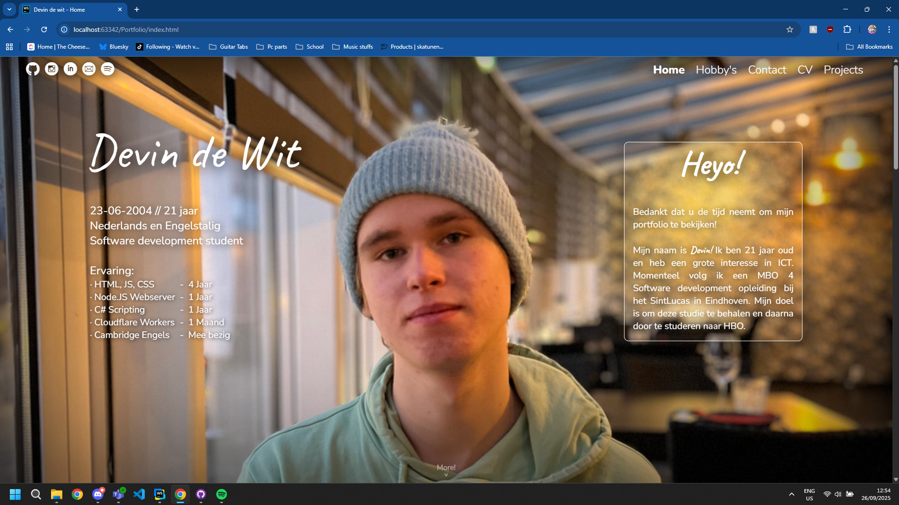This screenshot has width=899, height=505.
Task: Click the LinkedIn icon
Action: (x=70, y=69)
